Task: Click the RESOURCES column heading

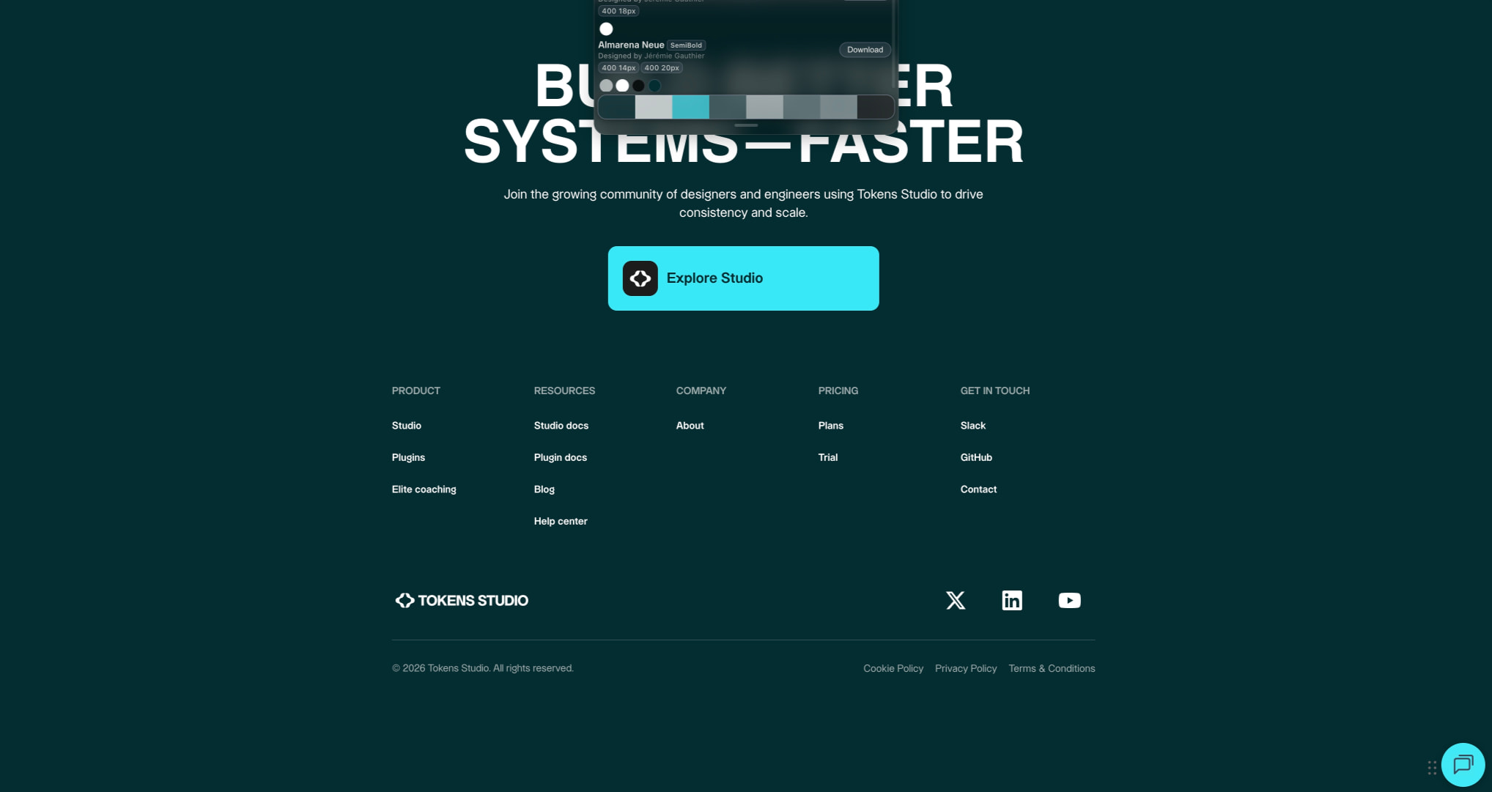Action: (565, 391)
